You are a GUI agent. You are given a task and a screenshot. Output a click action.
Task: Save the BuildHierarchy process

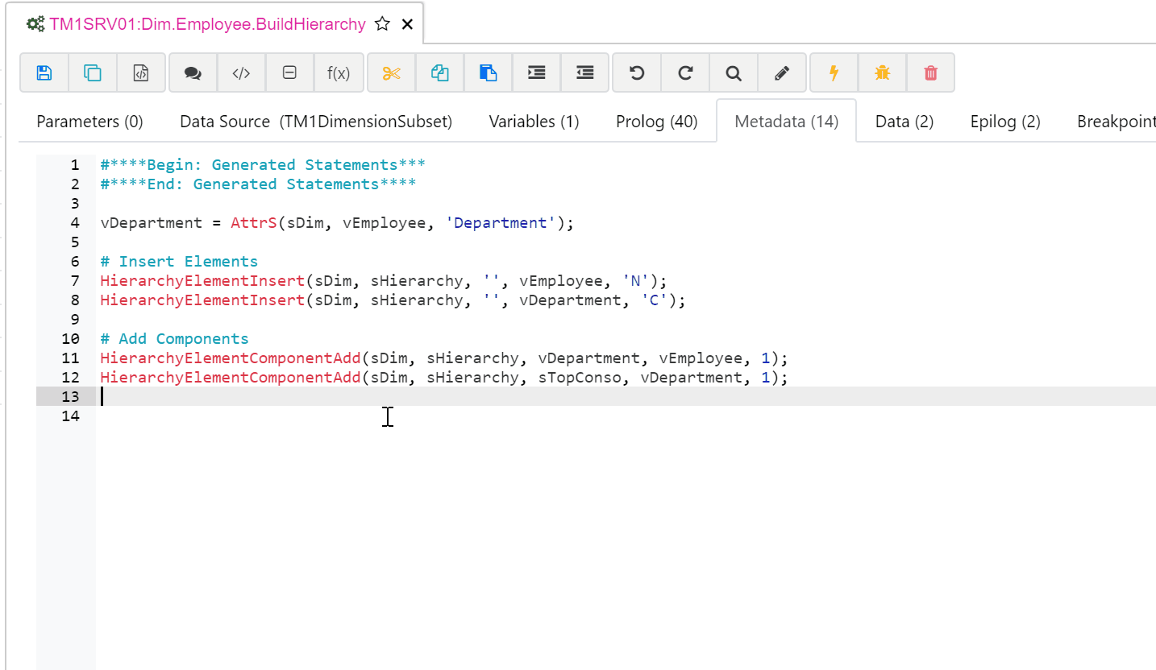pos(44,72)
